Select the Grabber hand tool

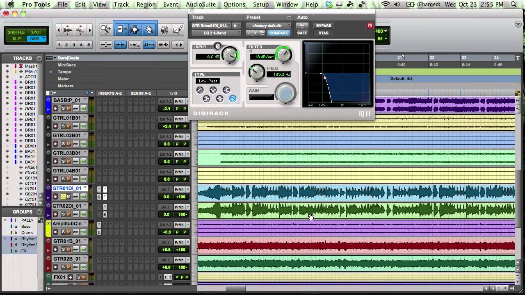coord(149,29)
